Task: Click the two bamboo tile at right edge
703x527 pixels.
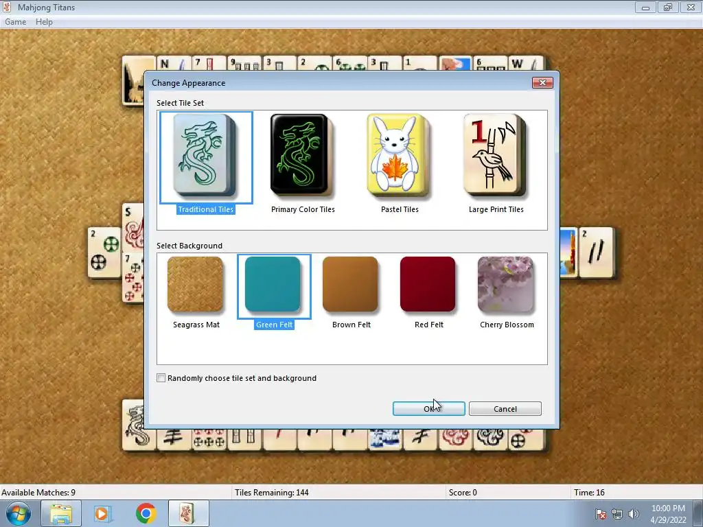Action: (x=597, y=253)
